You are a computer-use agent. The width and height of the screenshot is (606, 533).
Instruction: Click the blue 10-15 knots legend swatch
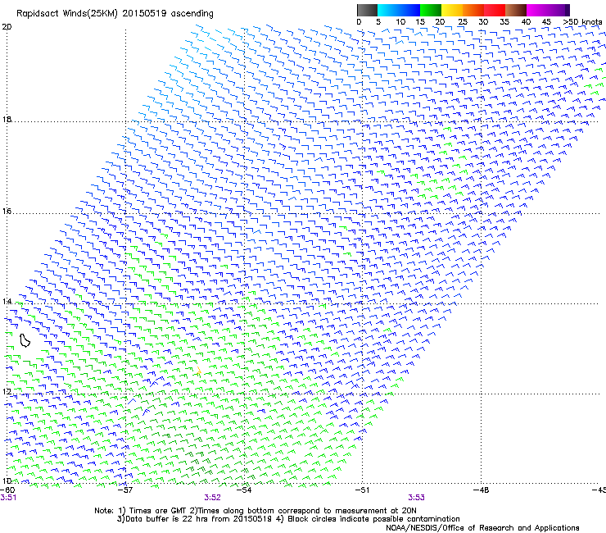click(409, 10)
